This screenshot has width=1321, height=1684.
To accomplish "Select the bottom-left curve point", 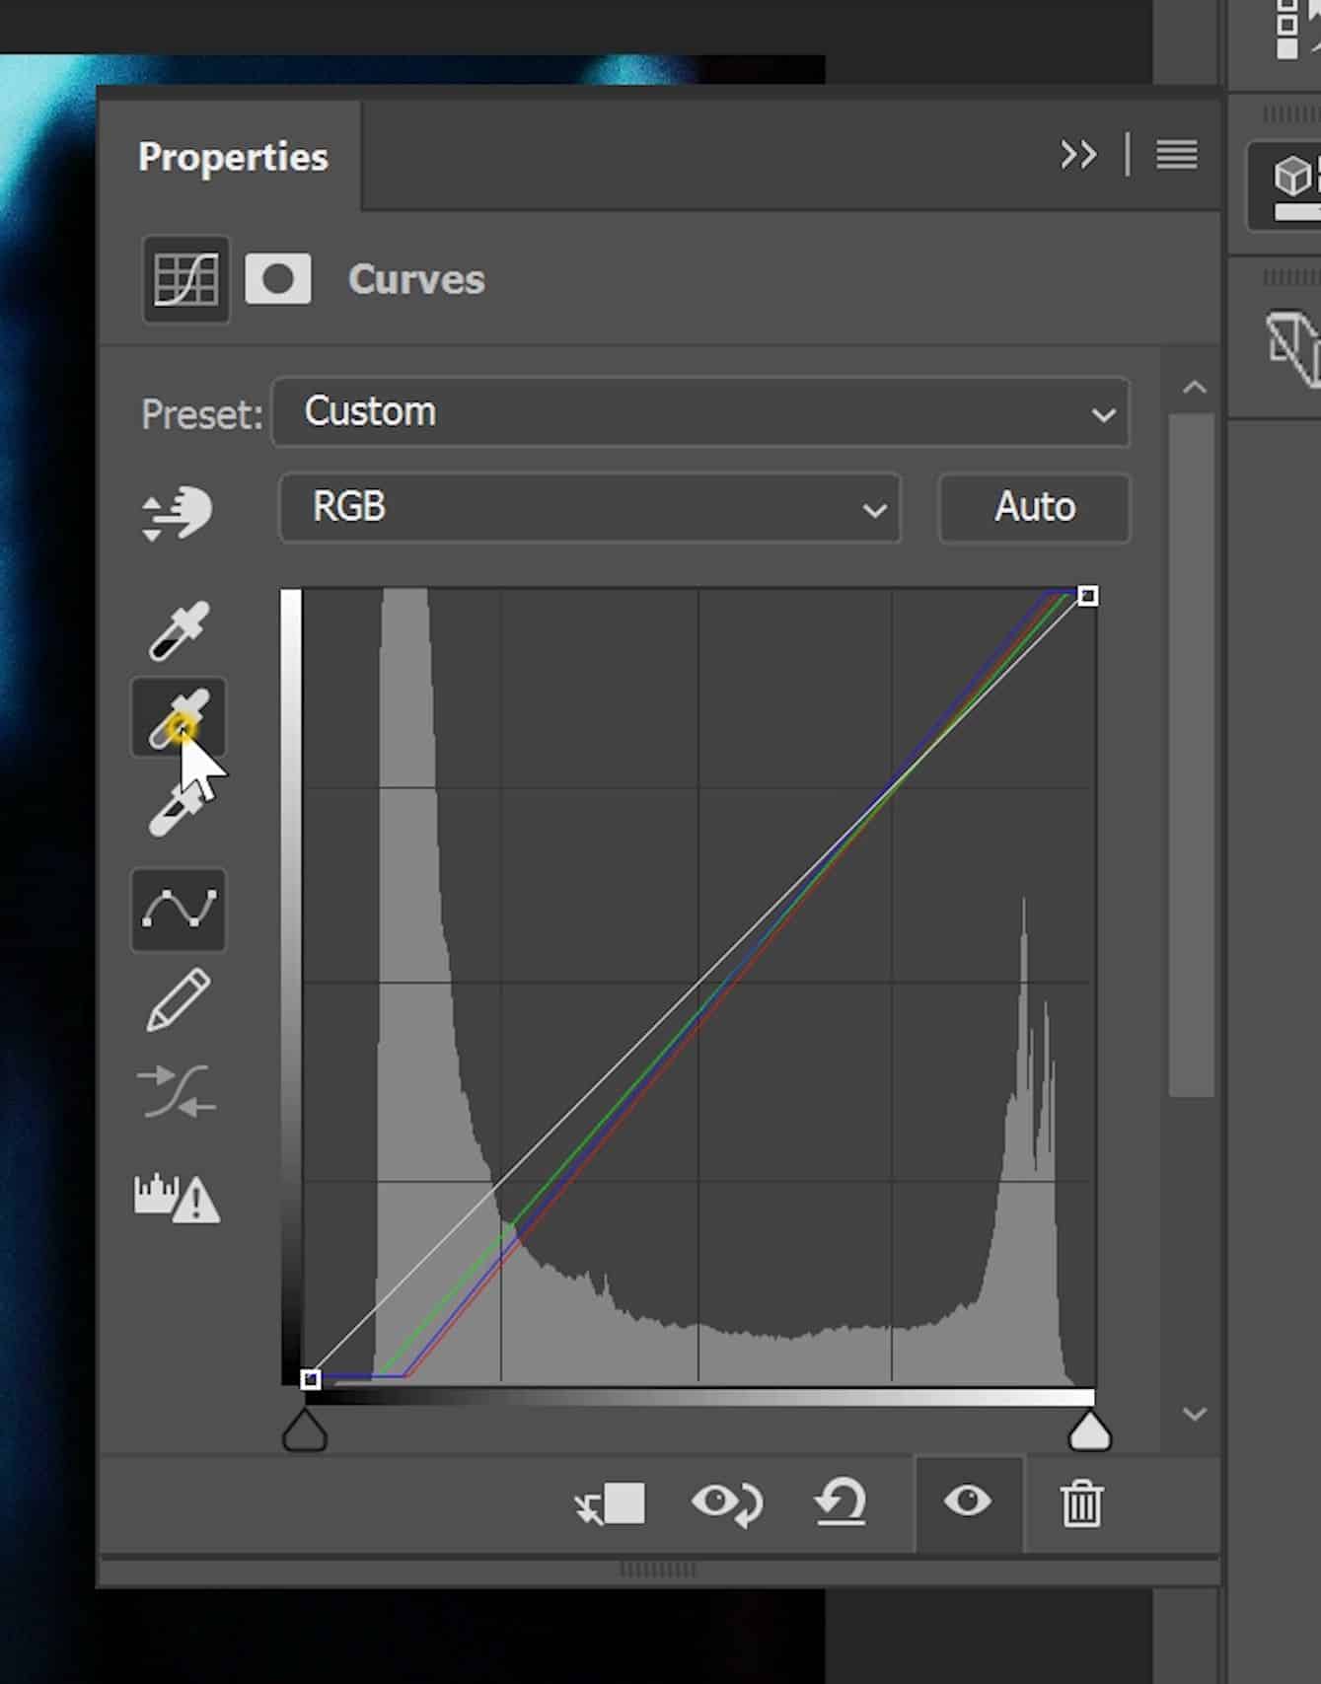I will 310,1379.
